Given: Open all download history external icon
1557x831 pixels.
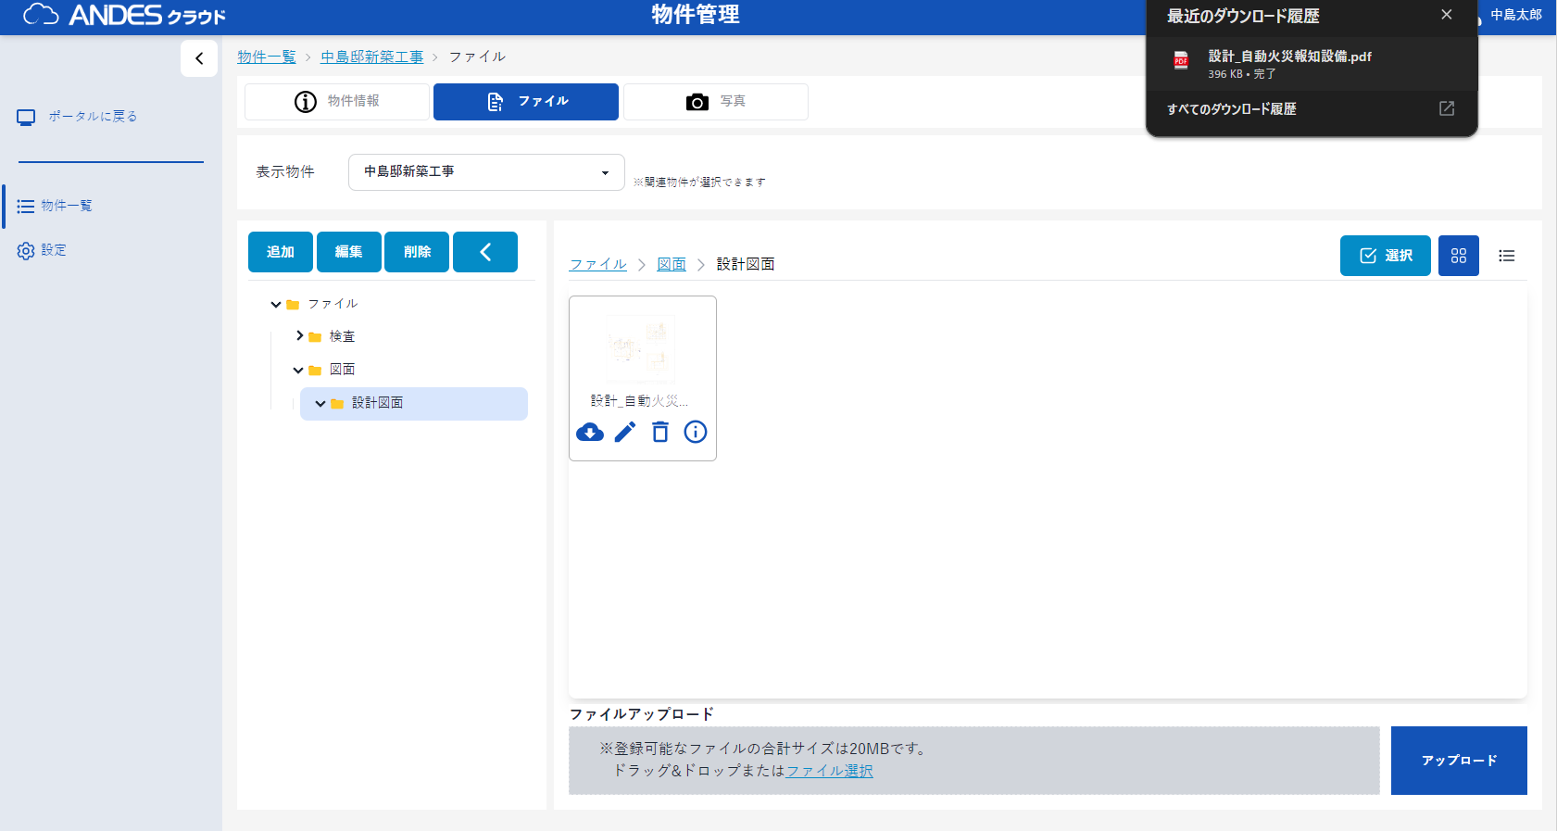Looking at the screenshot, I should (x=1446, y=108).
